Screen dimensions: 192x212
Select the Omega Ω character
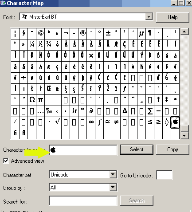coord(32,100)
